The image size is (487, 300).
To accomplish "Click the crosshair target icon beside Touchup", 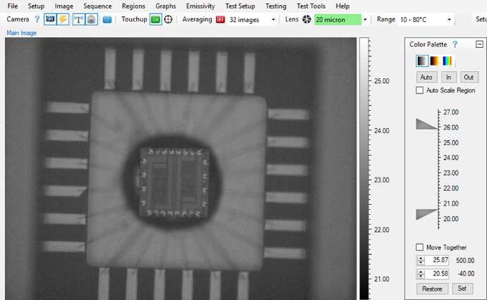I will point(168,20).
